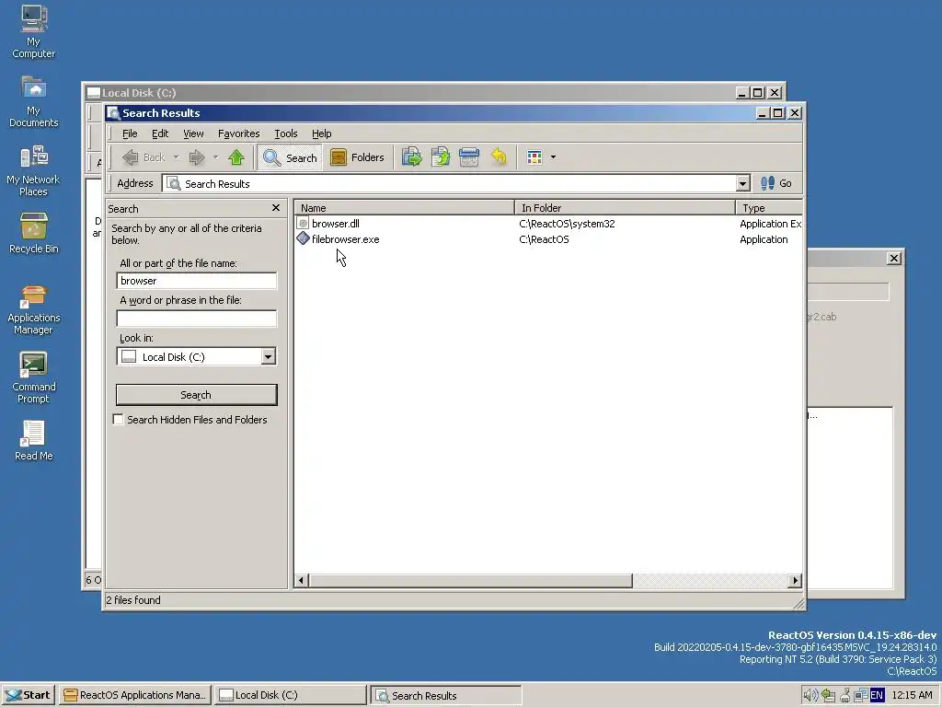Screen dimensions: 942x707
Task: Click the Copy To toolbar icon
Action: [x=441, y=157]
